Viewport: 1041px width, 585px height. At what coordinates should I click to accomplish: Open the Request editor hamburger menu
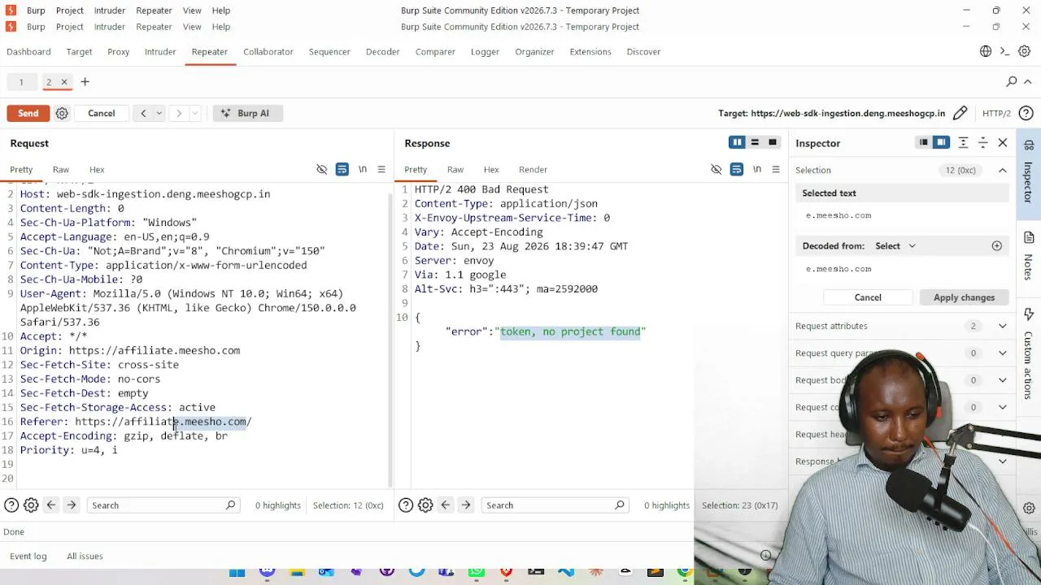[x=381, y=170]
